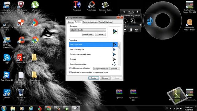Skip to next track in music widget
The width and height of the screenshot is (197, 111).
click(136, 30)
